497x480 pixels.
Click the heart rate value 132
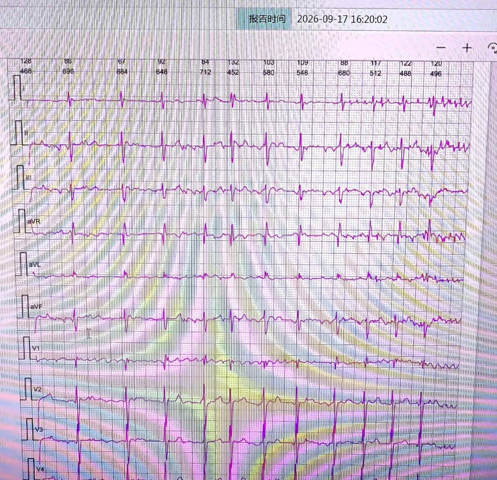coord(233,62)
